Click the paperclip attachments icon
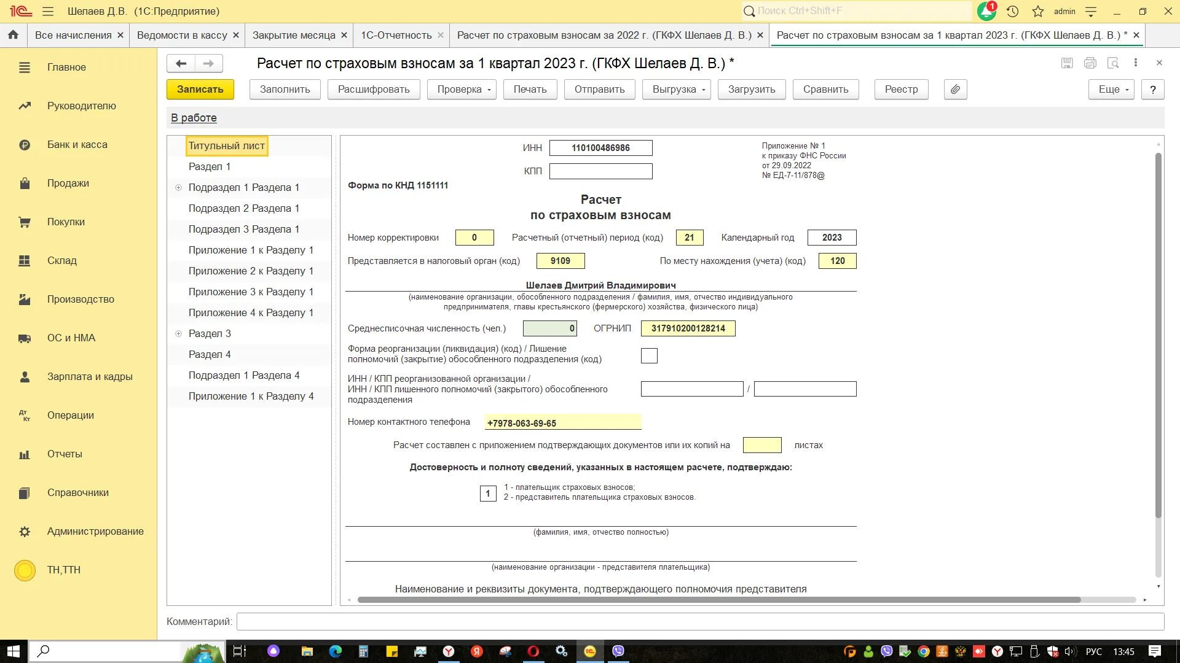 [955, 90]
